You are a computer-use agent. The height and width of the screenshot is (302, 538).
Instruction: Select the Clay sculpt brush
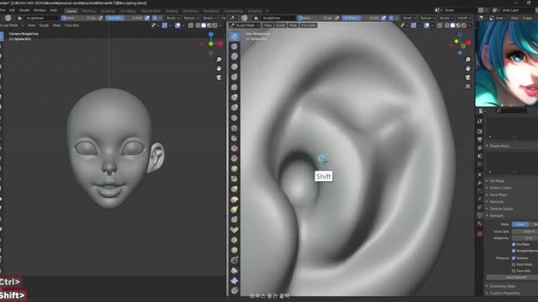tap(235, 56)
